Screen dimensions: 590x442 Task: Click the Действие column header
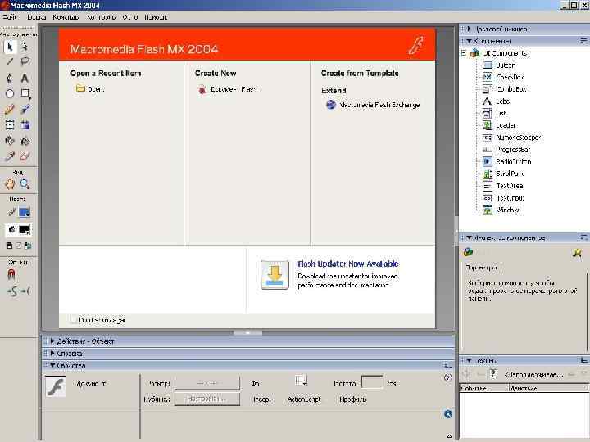pos(548,388)
